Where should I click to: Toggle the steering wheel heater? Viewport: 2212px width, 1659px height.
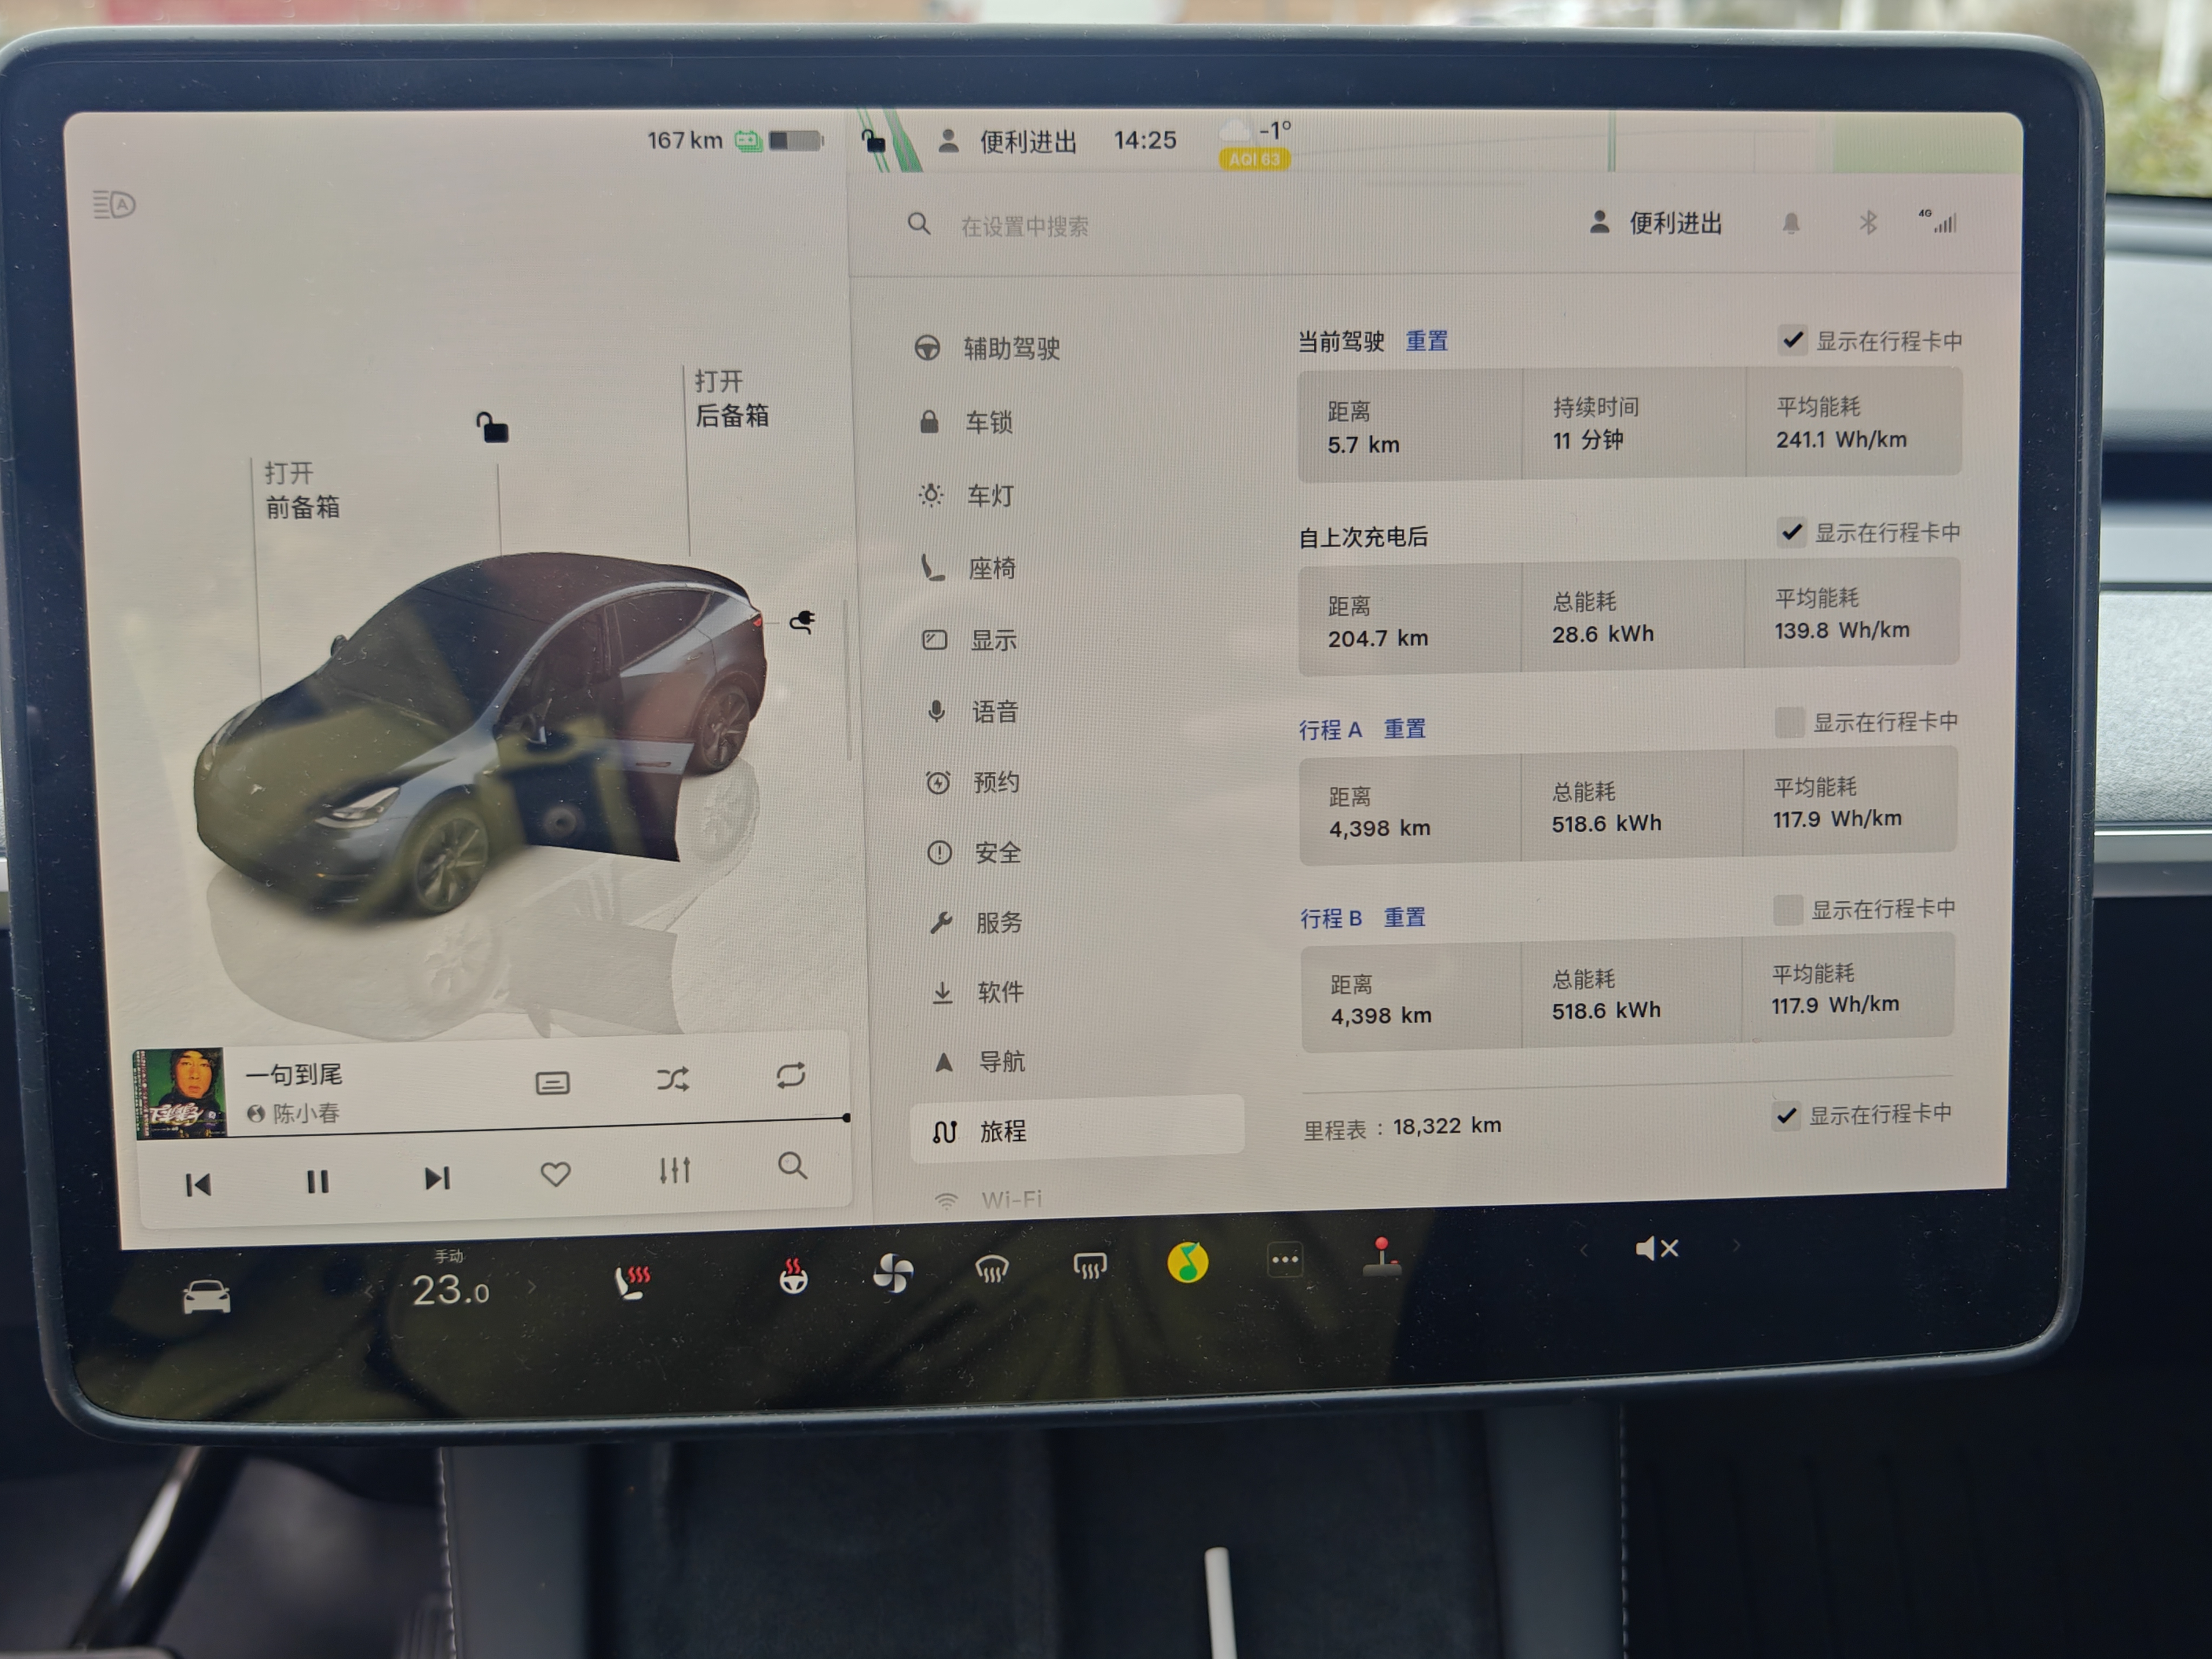pyautogui.click(x=793, y=1276)
